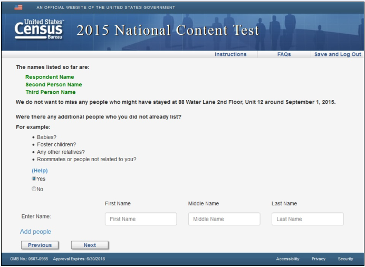Click the "For example:" heading

coord(33,127)
